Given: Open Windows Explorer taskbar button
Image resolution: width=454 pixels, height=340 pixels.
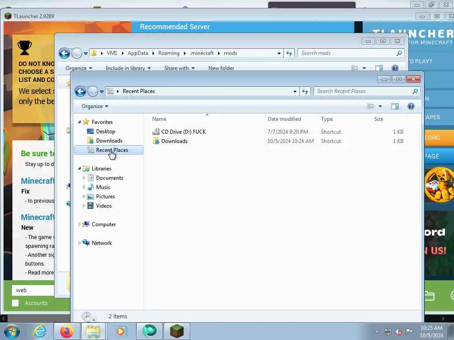Looking at the screenshot, I should (x=93, y=331).
